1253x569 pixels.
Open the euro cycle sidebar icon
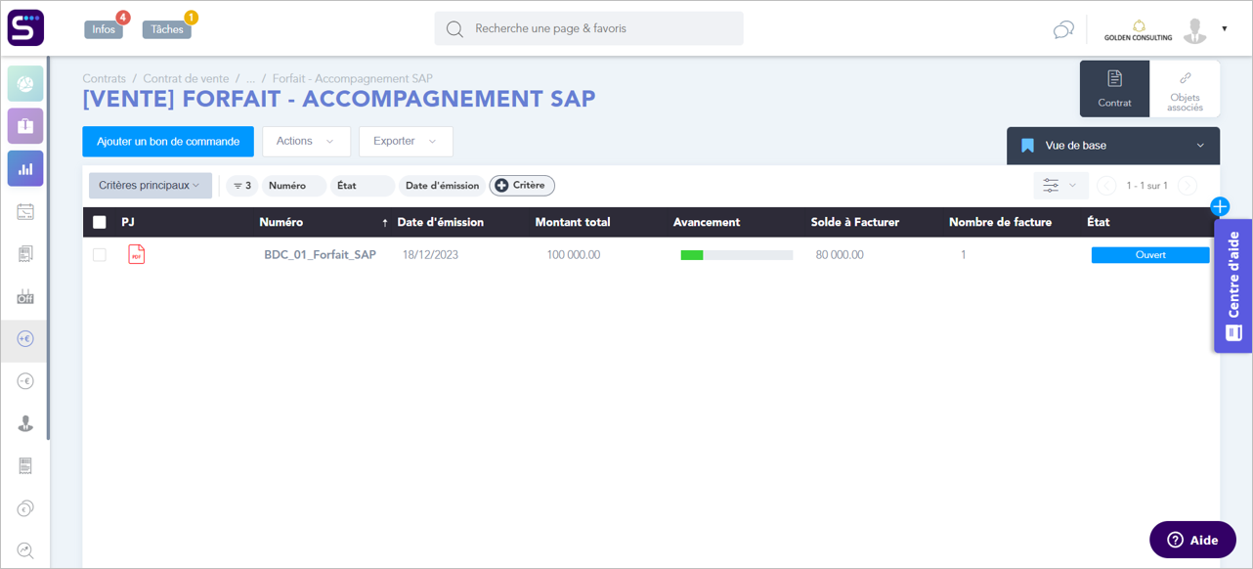pos(25,508)
